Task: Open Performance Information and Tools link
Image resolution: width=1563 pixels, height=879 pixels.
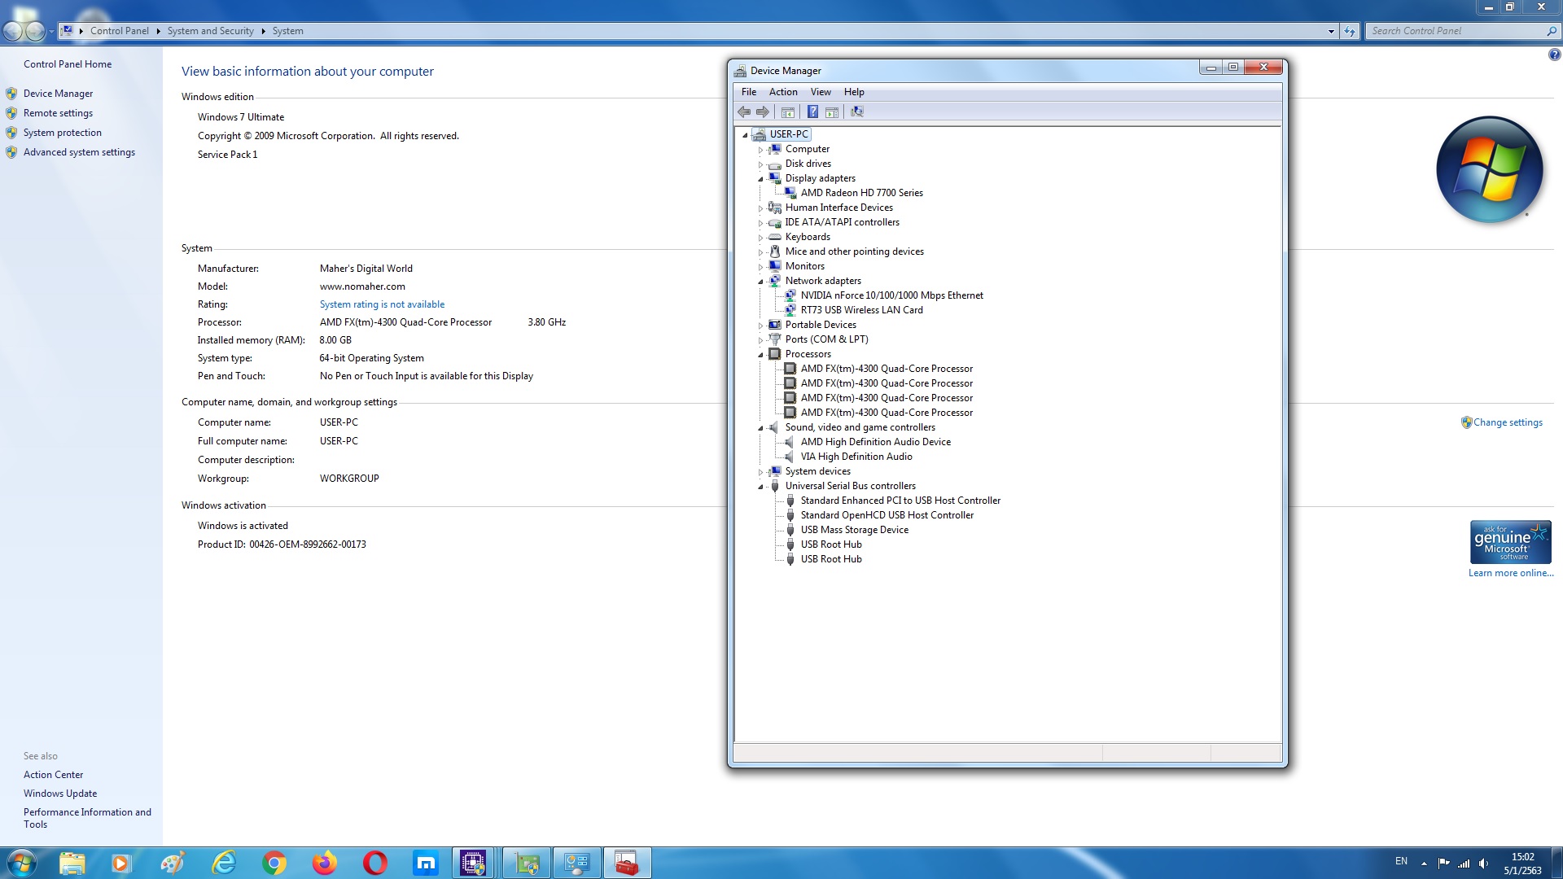Action: [x=87, y=818]
